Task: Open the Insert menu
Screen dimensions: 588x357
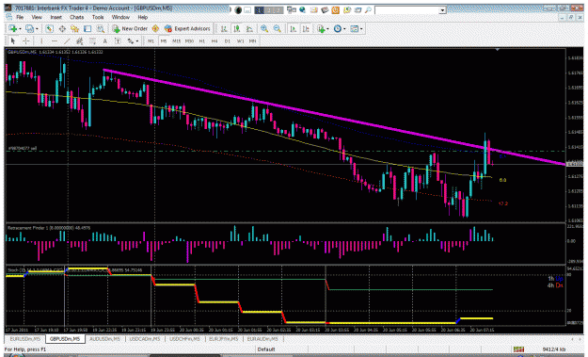Action: coord(56,17)
